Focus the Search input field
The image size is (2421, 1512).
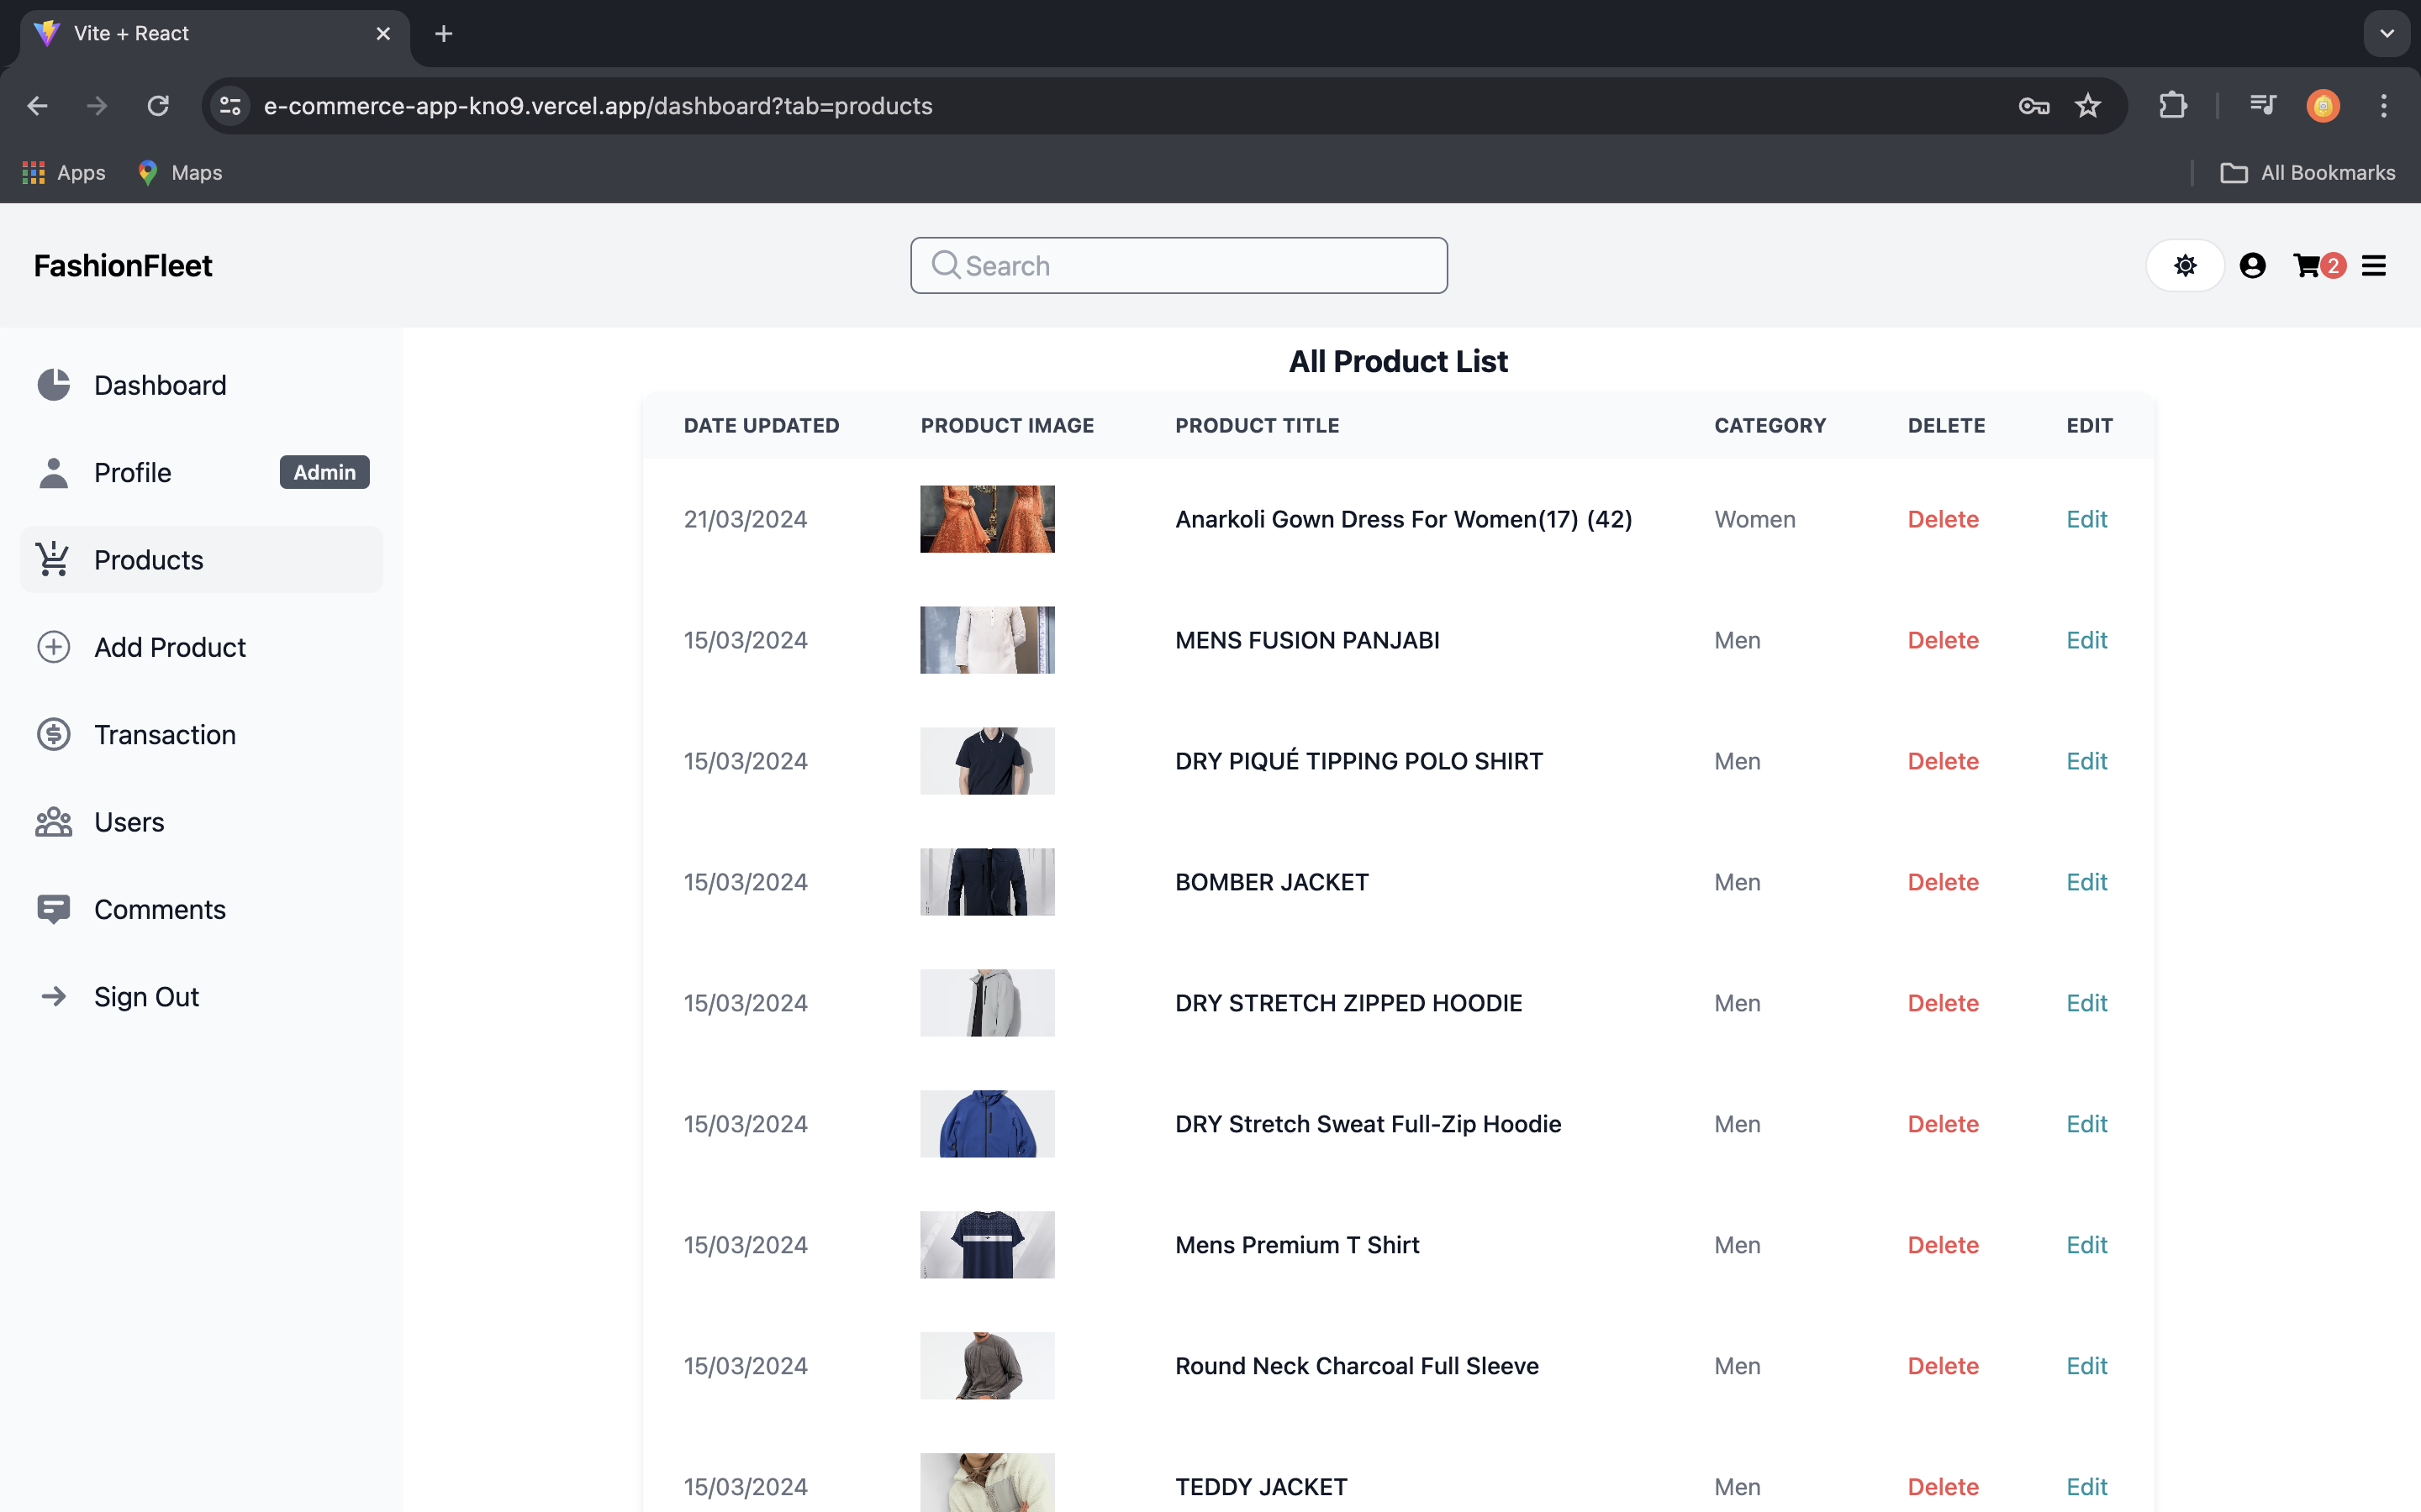(1179, 265)
